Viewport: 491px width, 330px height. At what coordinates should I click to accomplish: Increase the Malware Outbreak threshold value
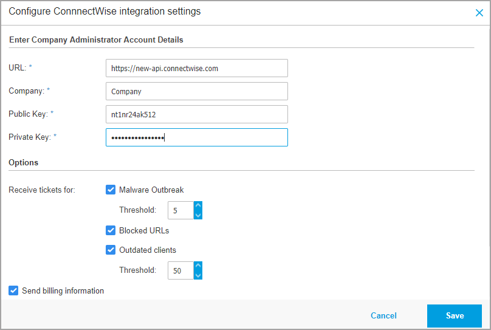point(197,207)
